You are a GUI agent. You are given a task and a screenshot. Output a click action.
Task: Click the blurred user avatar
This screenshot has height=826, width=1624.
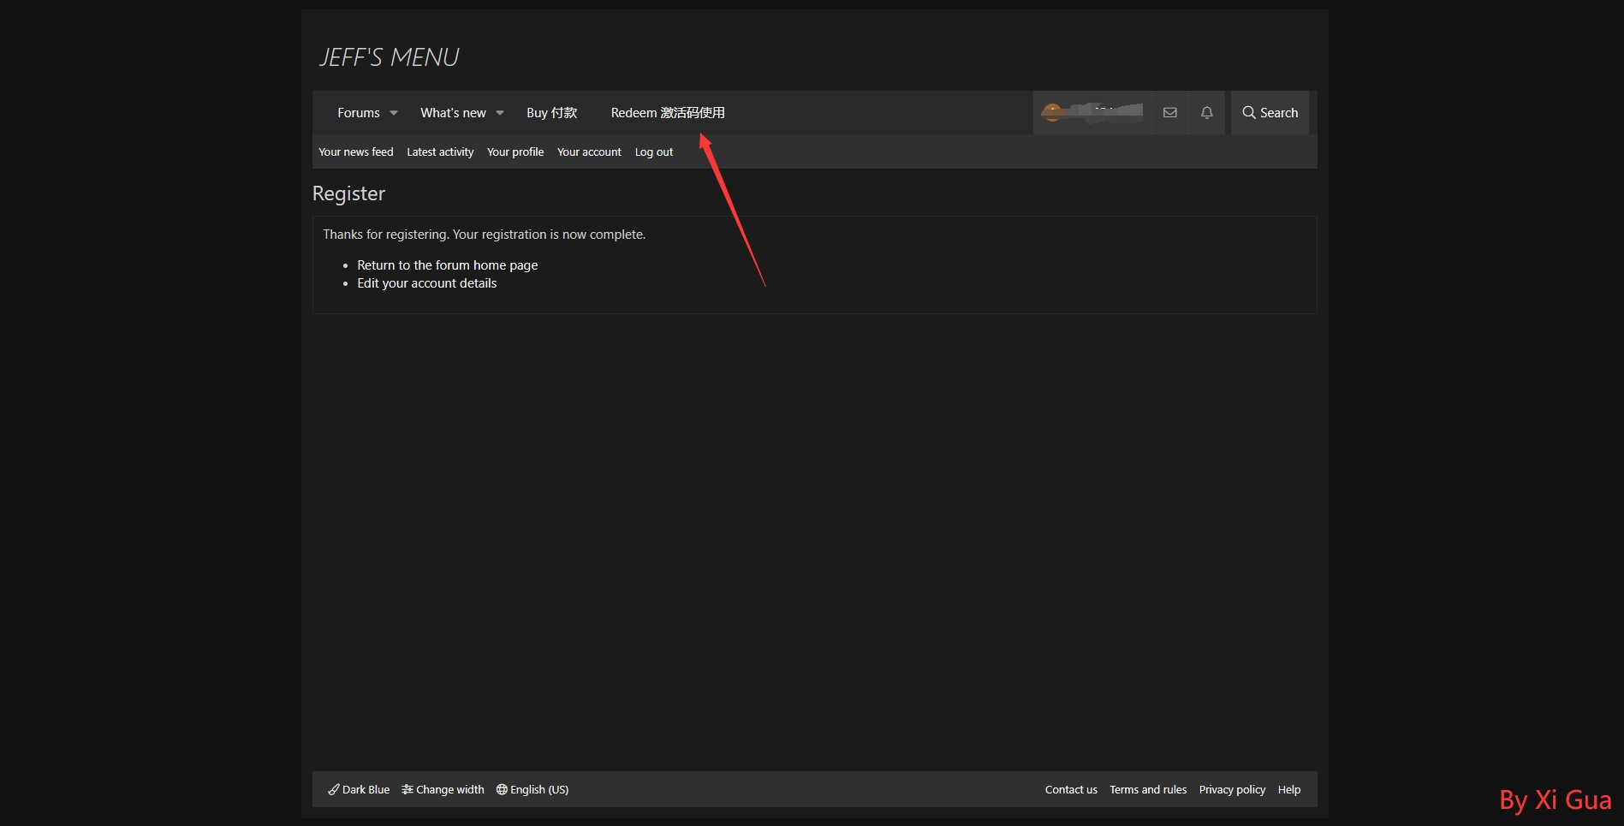pos(1052,112)
